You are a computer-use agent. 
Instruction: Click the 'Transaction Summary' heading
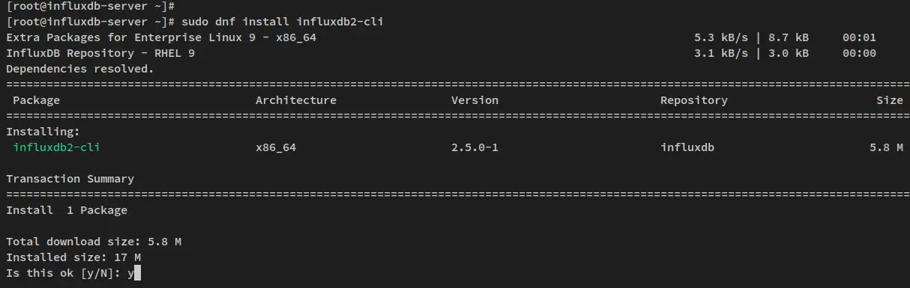point(70,179)
